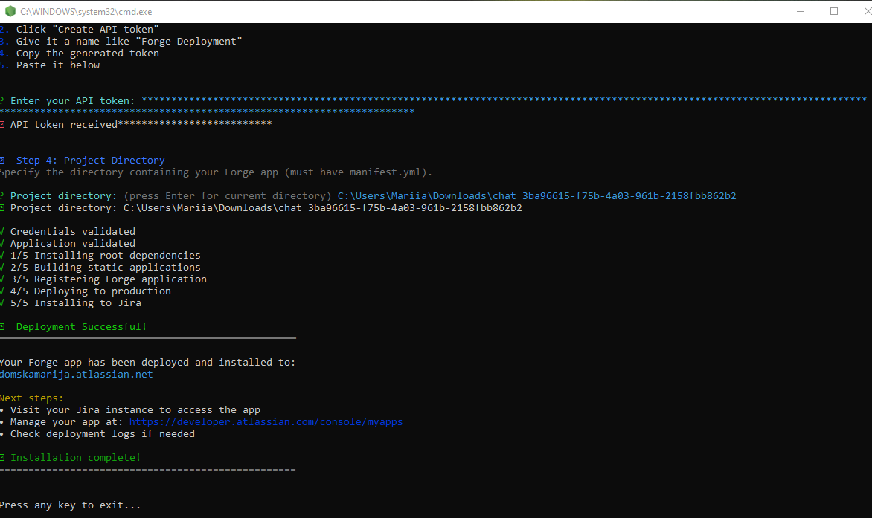
Task: Select the green checkmark beside Credentials validated
Action: pos(3,231)
